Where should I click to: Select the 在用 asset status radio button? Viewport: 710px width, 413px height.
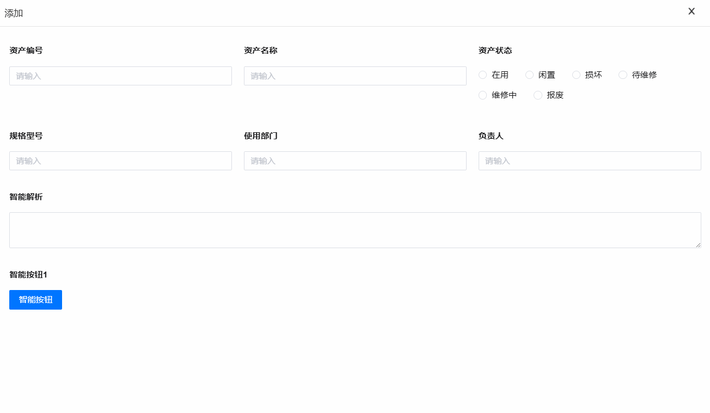482,75
